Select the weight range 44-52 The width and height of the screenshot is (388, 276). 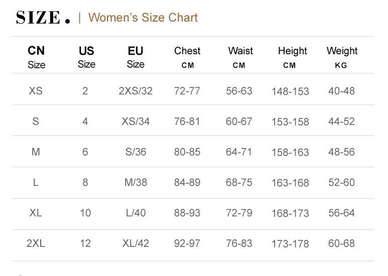coord(341,121)
